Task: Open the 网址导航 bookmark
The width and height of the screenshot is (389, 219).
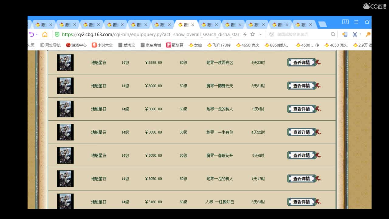Action: coord(50,45)
